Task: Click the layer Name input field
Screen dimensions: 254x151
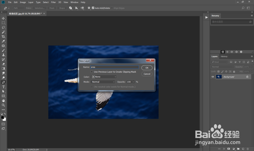Action: click(115, 67)
